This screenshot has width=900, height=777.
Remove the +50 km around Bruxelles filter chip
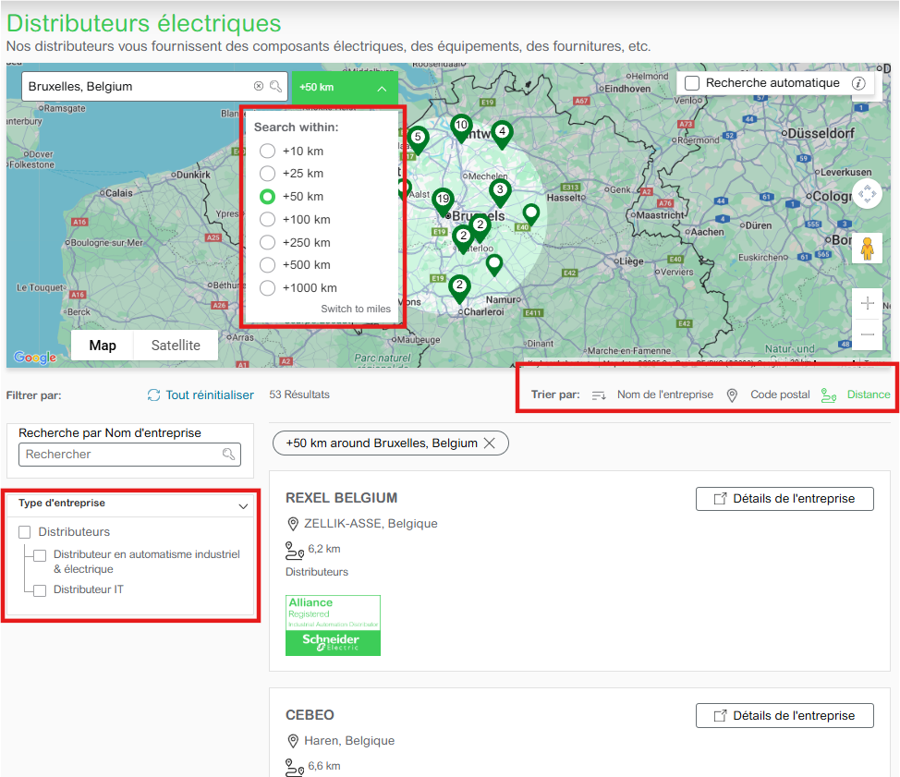pos(489,443)
